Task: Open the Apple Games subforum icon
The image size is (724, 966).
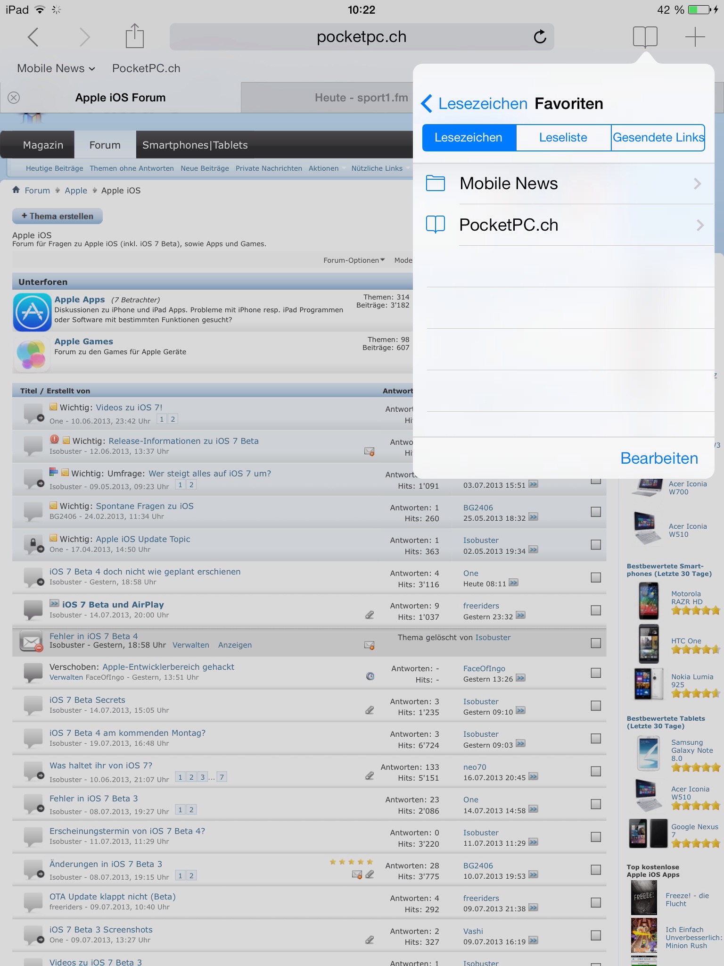Action: (32, 354)
